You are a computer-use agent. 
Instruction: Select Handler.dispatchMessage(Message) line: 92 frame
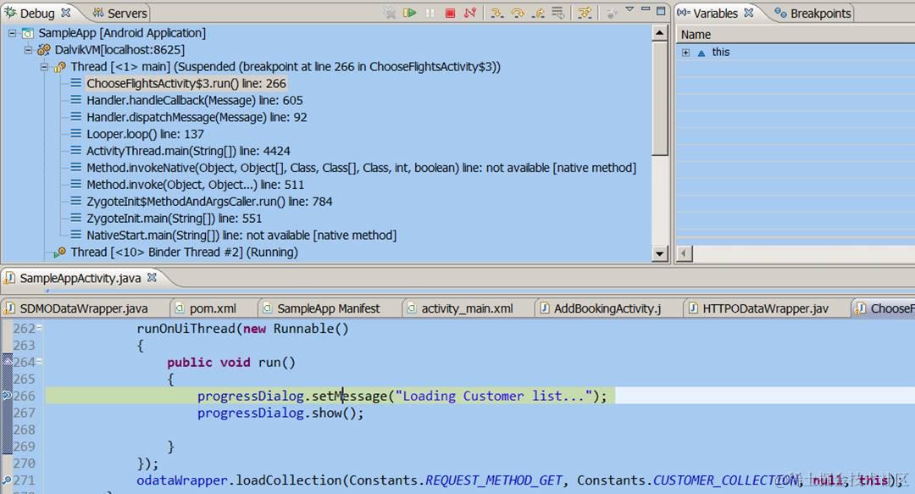[x=197, y=118]
